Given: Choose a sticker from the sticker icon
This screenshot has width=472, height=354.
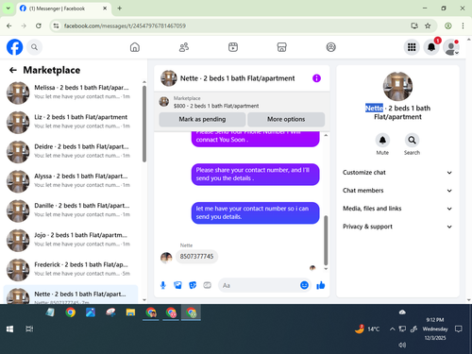Looking at the screenshot, I should [193, 285].
